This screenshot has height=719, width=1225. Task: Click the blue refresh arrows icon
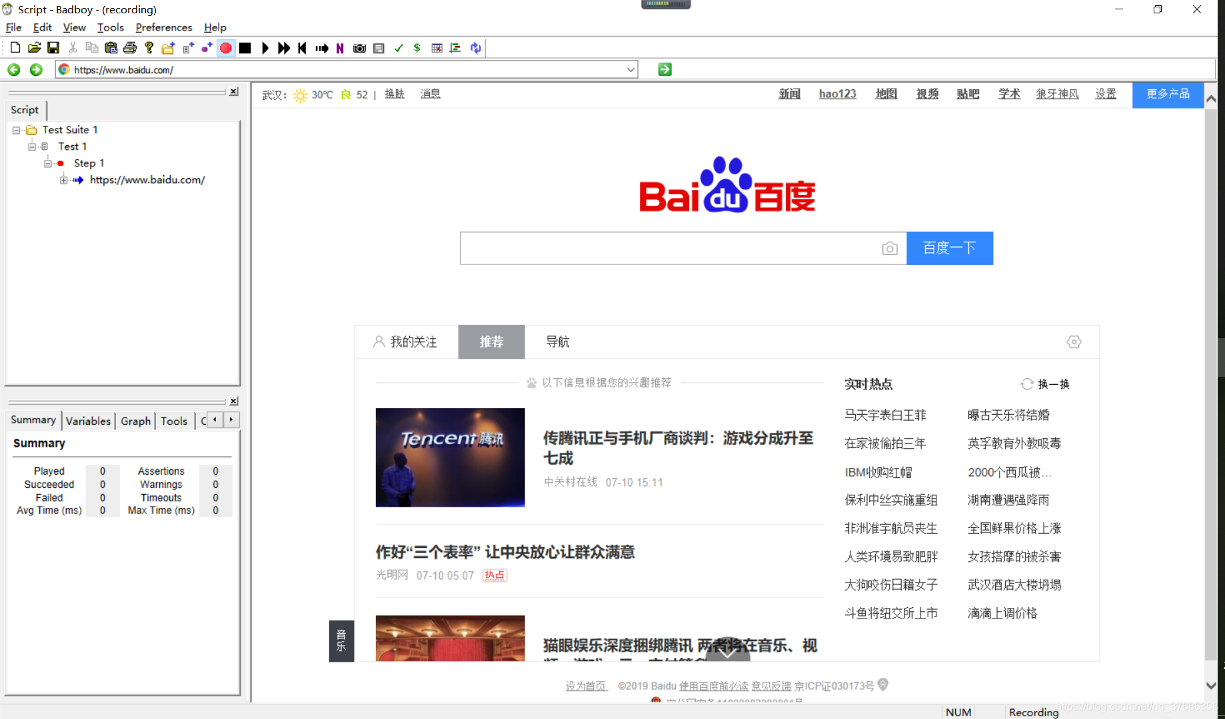475,48
